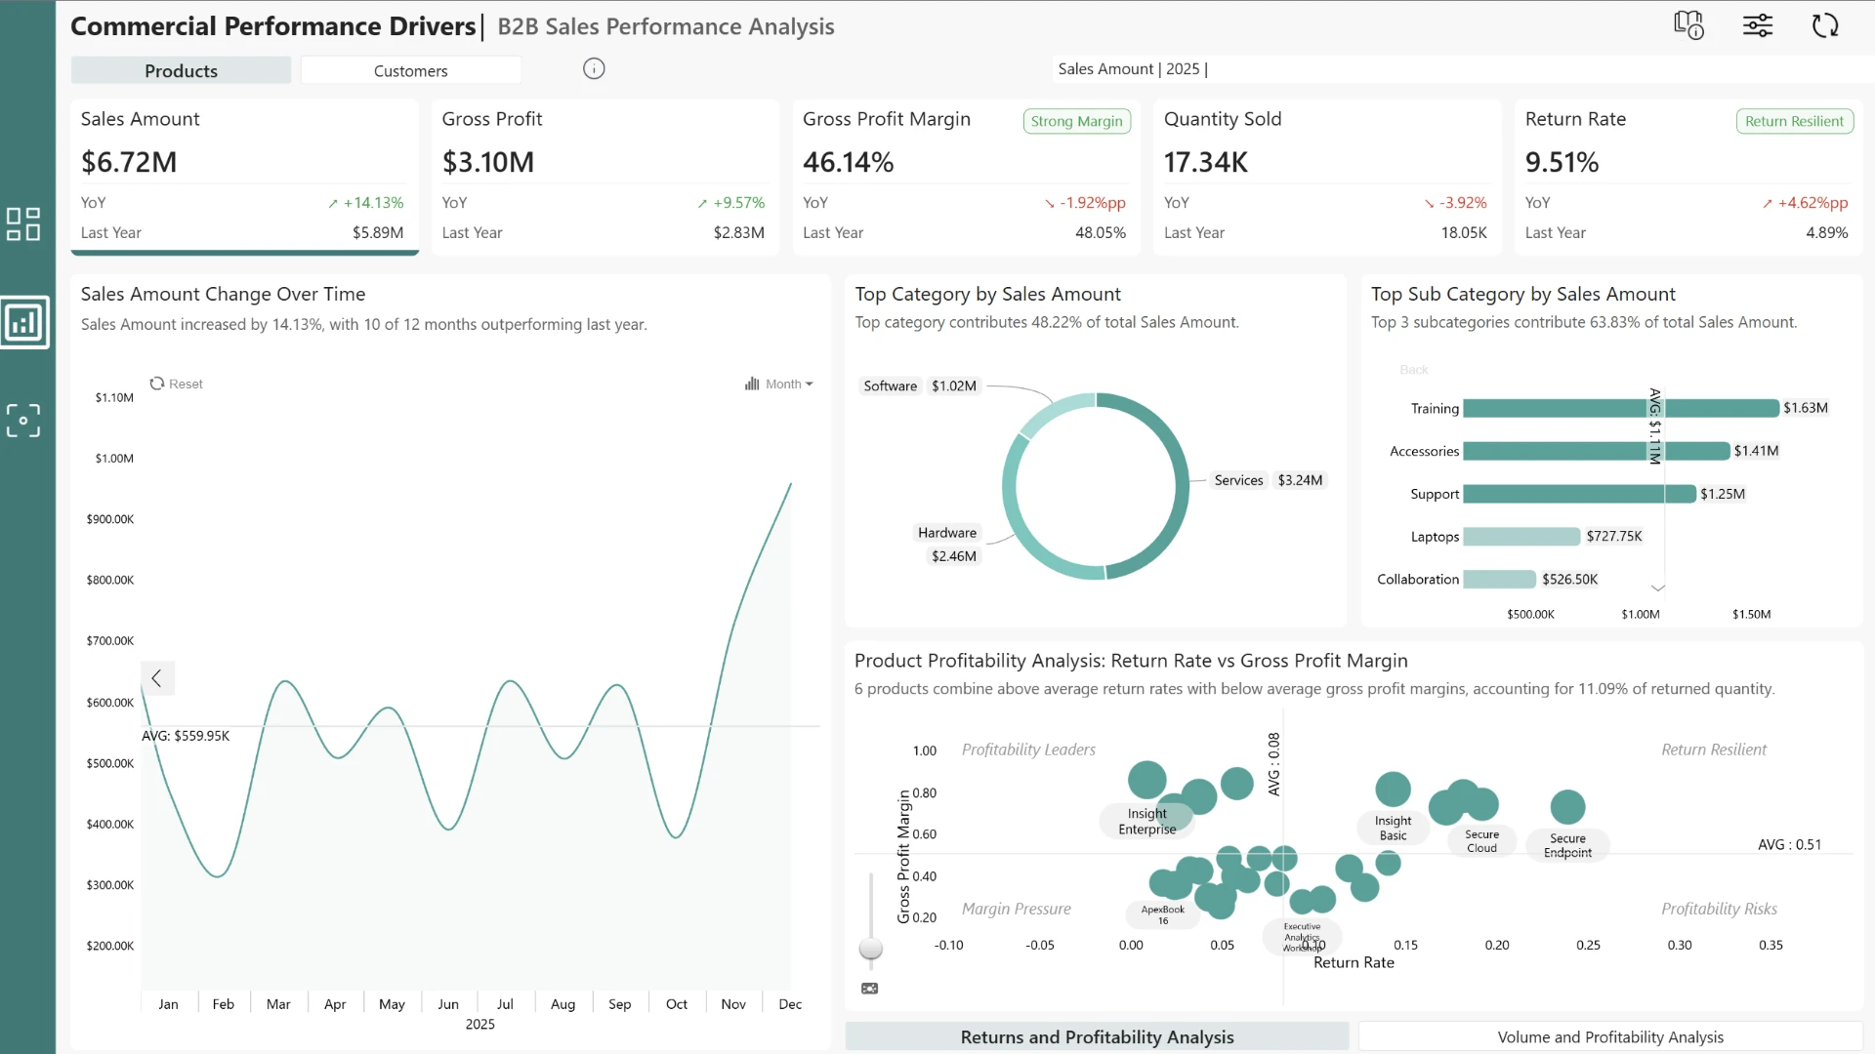Click the Jan month label on x-axis
The width and height of the screenshot is (1875, 1054).
click(x=168, y=1003)
